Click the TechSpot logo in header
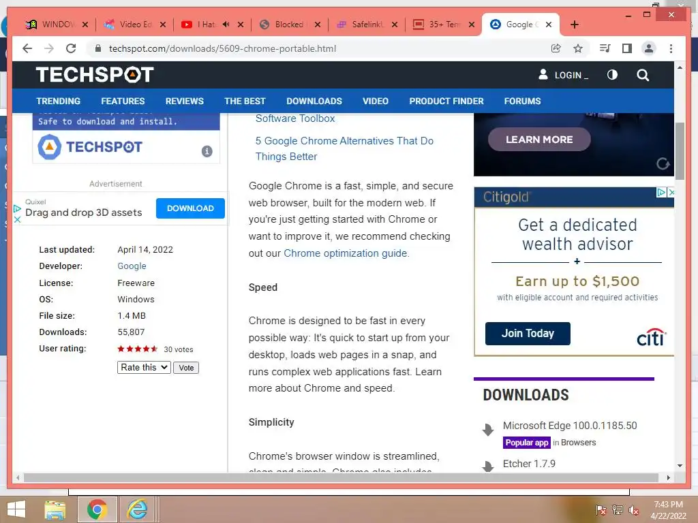698x523 pixels. pos(95,75)
